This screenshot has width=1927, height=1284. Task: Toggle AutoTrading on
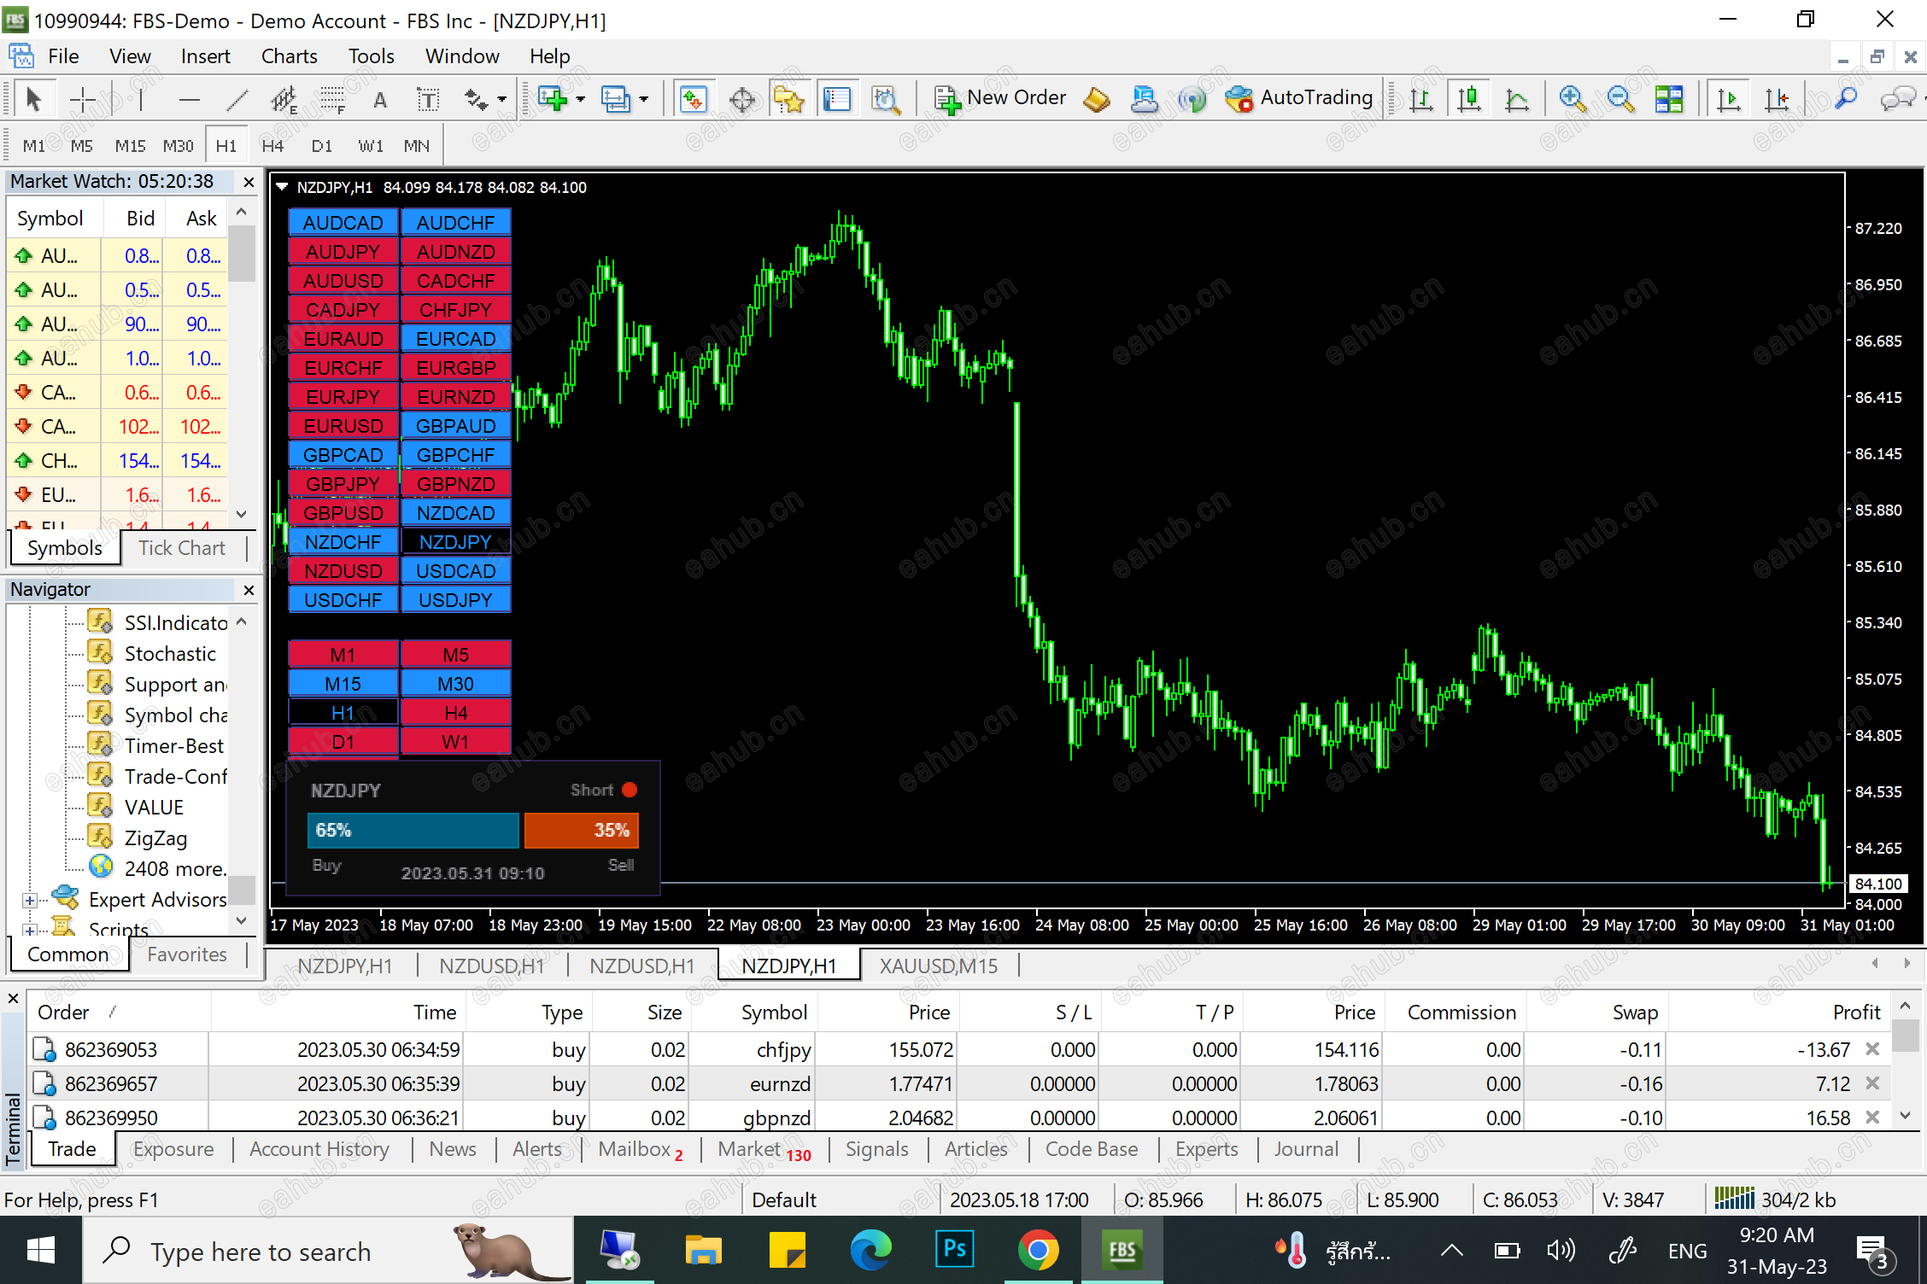coord(1299,97)
